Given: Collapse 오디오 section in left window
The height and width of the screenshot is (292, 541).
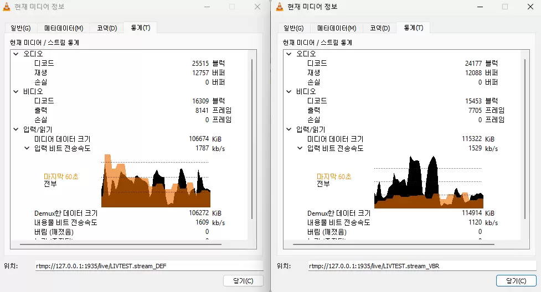Looking at the screenshot, I should click(x=16, y=54).
